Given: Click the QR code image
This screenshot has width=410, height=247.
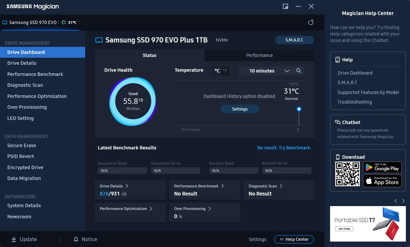Looking at the screenshot, I should (x=347, y=174).
